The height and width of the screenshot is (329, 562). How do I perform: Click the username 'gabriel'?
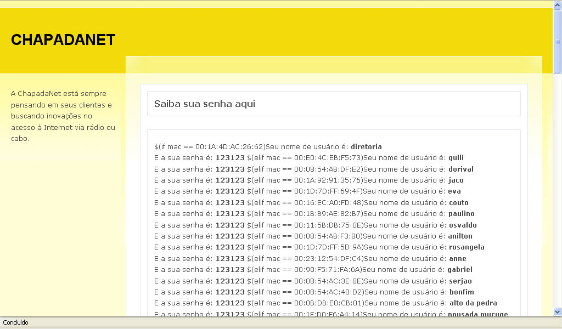click(x=460, y=270)
